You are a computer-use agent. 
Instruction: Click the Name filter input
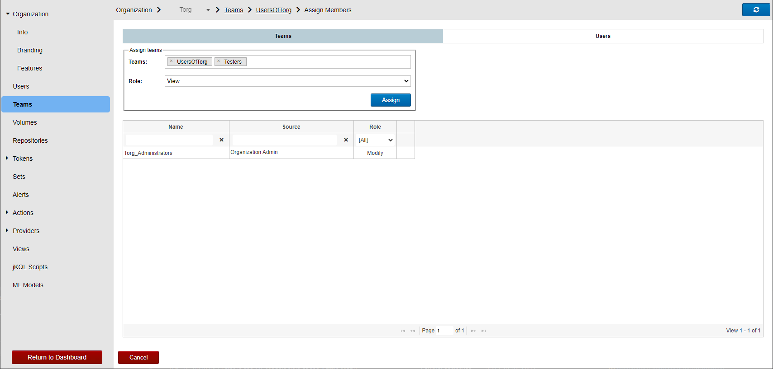point(169,140)
